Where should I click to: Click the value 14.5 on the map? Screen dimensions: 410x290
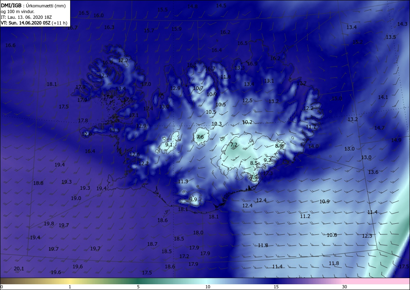[x=221, y=5]
